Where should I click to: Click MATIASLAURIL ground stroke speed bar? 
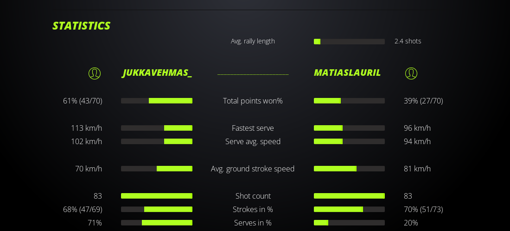click(x=349, y=169)
